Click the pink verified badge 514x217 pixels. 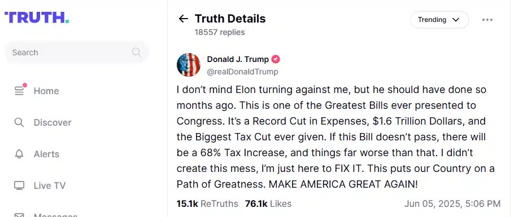[276, 59]
